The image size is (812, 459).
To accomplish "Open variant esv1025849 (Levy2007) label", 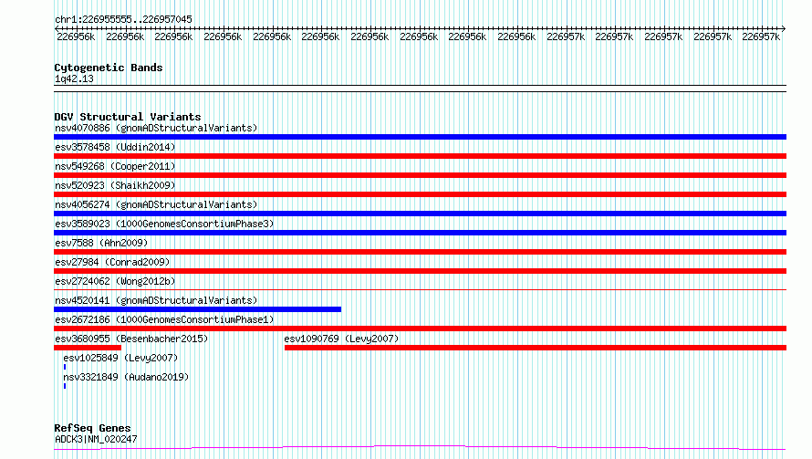I will 120,358.
